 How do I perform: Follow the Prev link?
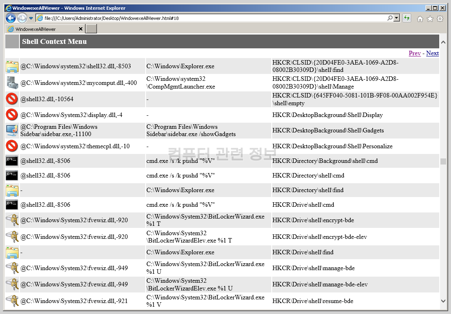(x=414, y=53)
